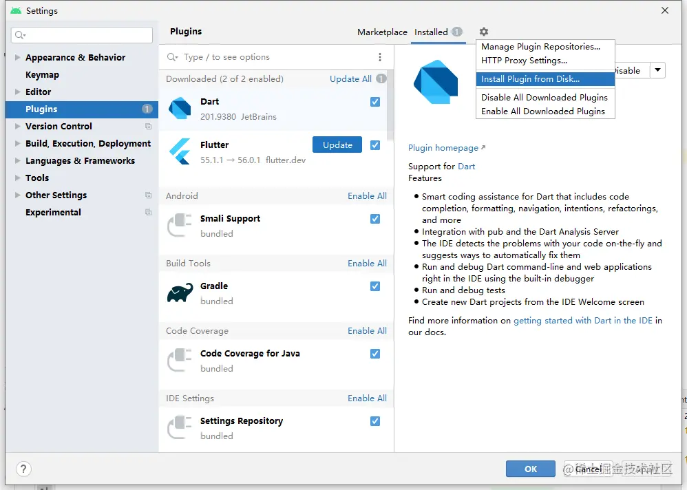Viewport: 687px width, 490px height.
Task: Click the Flutter plugin logo in list
Action: click(180, 151)
